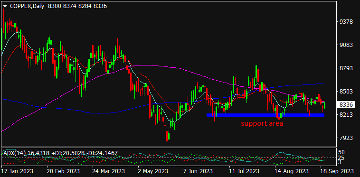This screenshot has width=360, height=177.
Task: Click the 9378 price scale label
Action: 346,21
